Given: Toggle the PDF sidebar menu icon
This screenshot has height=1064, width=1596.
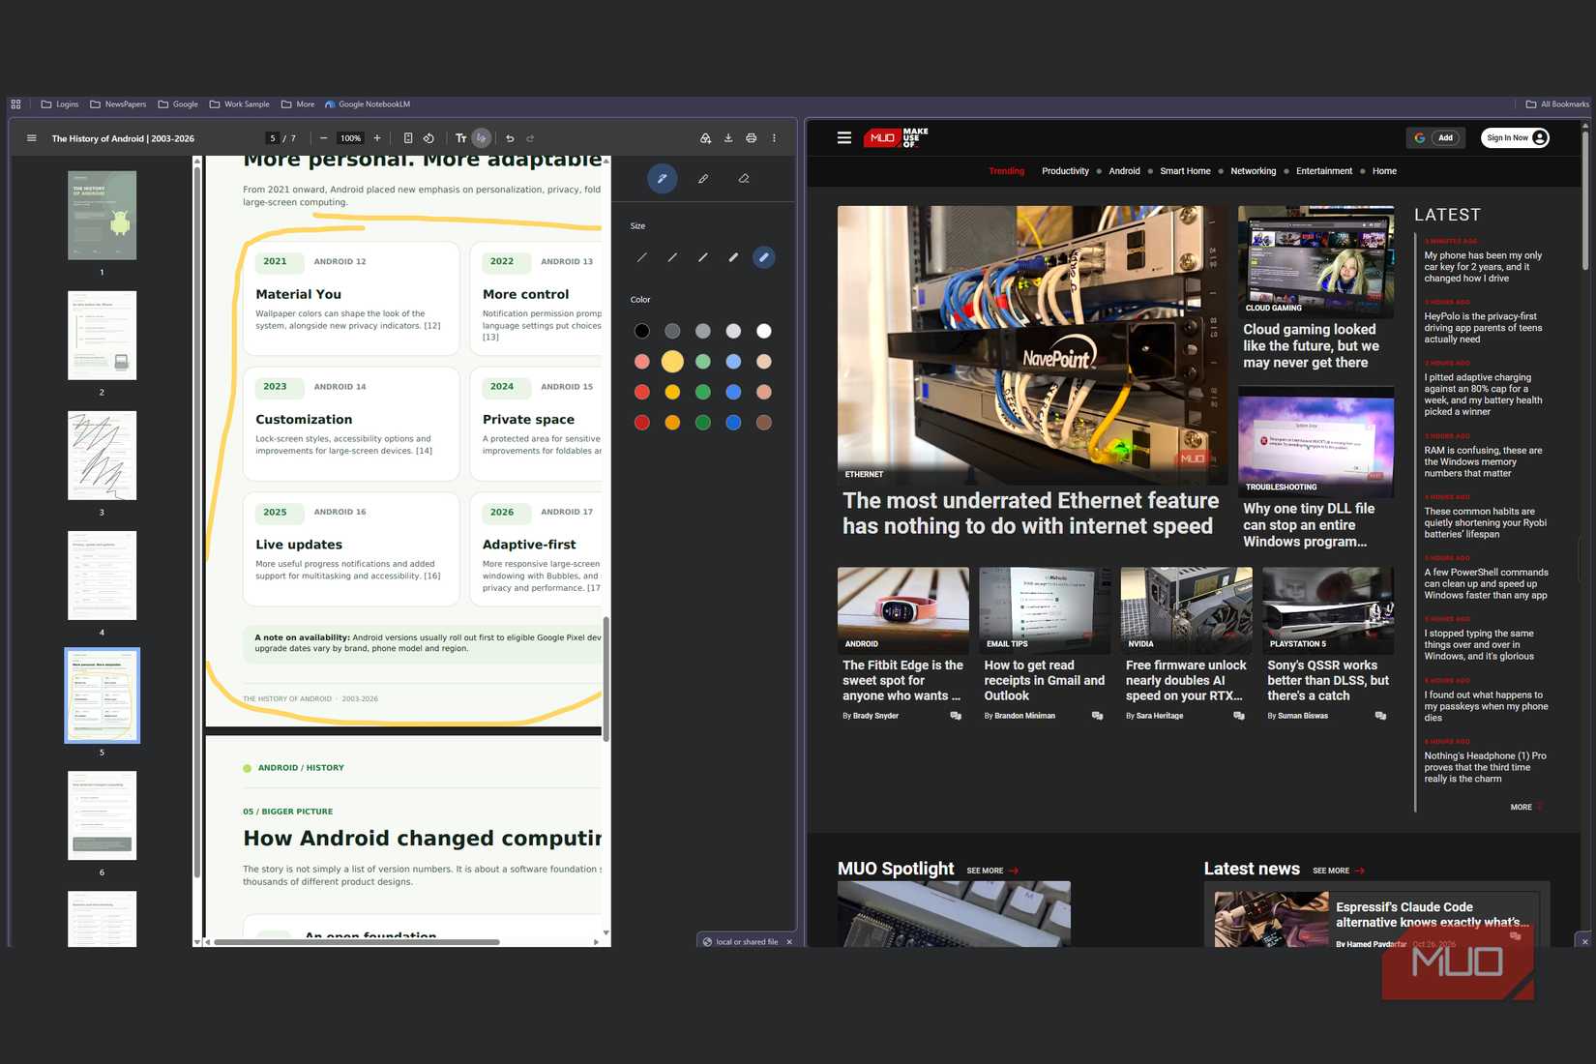Looking at the screenshot, I should (x=32, y=138).
